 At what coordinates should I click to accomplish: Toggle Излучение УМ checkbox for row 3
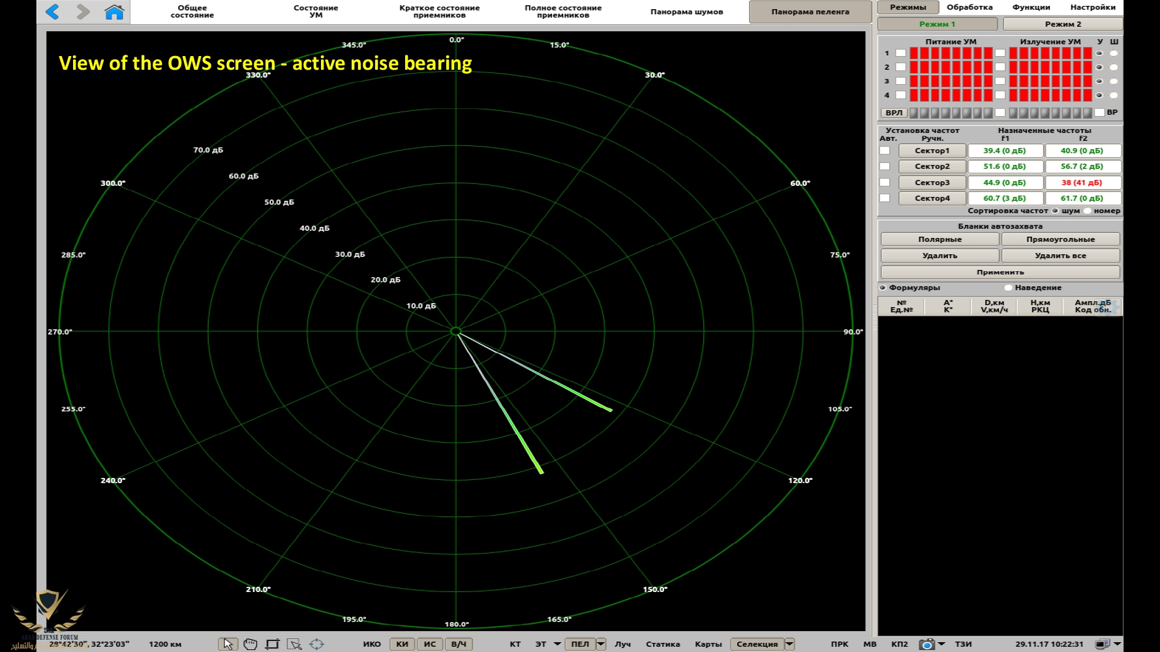pos(1000,81)
